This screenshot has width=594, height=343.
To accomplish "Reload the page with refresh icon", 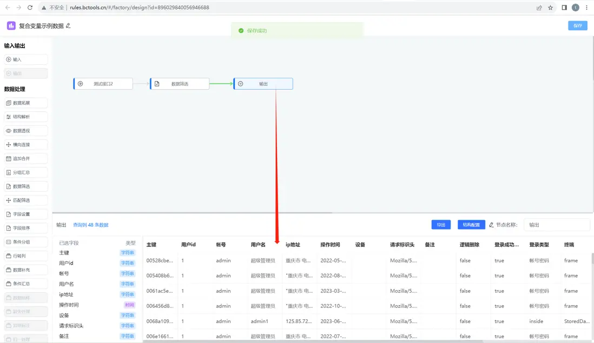I will (30, 7).
